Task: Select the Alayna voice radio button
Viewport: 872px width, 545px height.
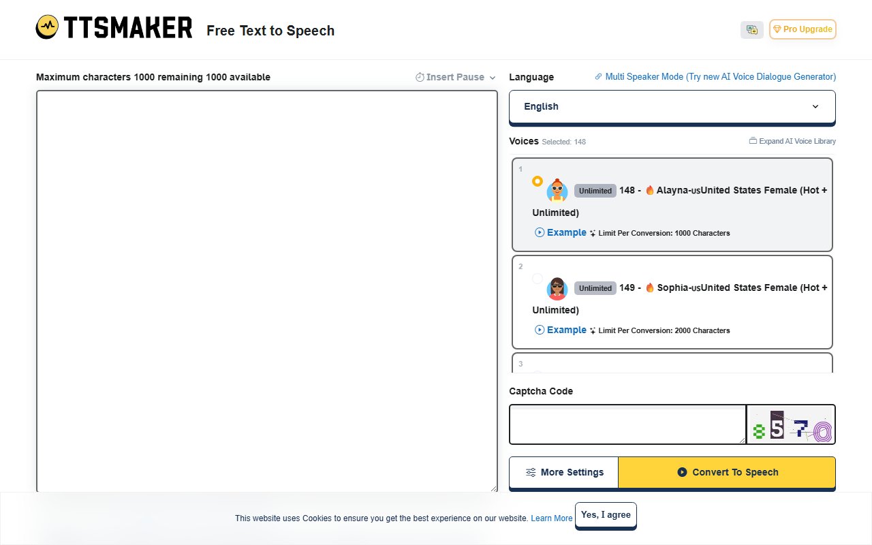Action: pos(538,181)
